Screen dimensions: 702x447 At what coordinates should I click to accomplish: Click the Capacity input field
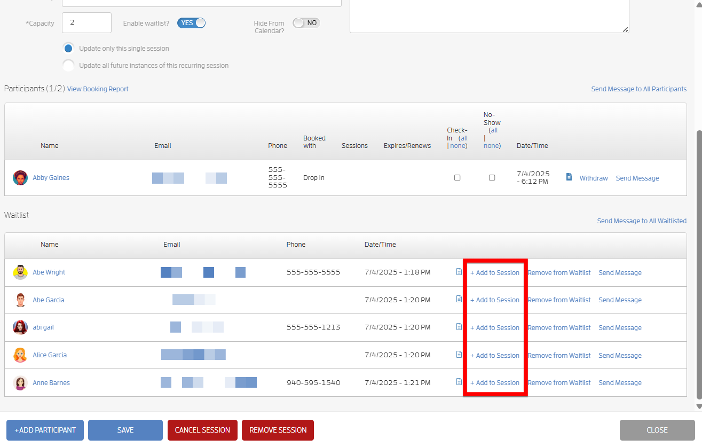coord(86,23)
